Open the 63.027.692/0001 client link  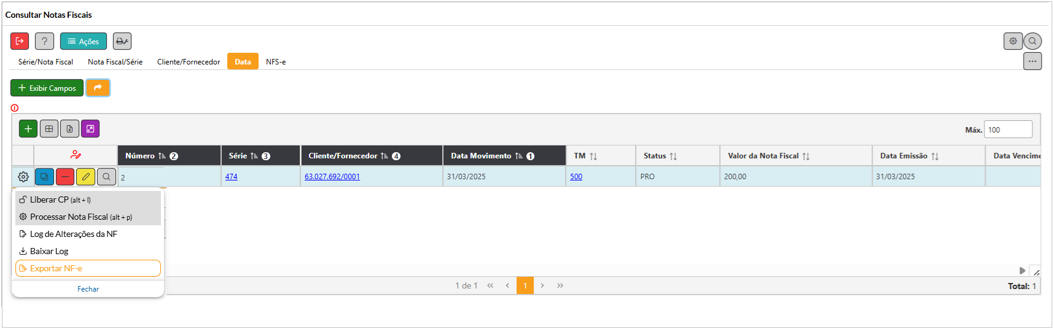pos(332,177)
